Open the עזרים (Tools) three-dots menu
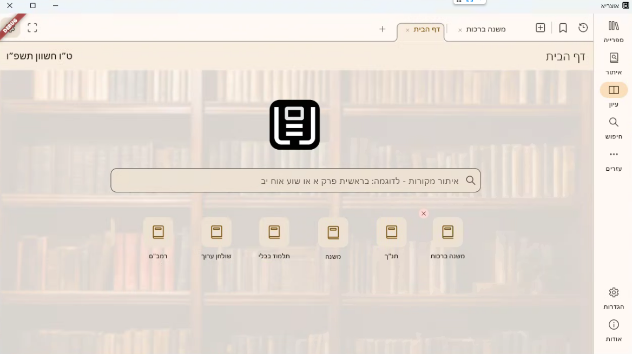Image resolution: width=632 pixels, height=354 pixels. pyautogui.click(x=614, y=155)
